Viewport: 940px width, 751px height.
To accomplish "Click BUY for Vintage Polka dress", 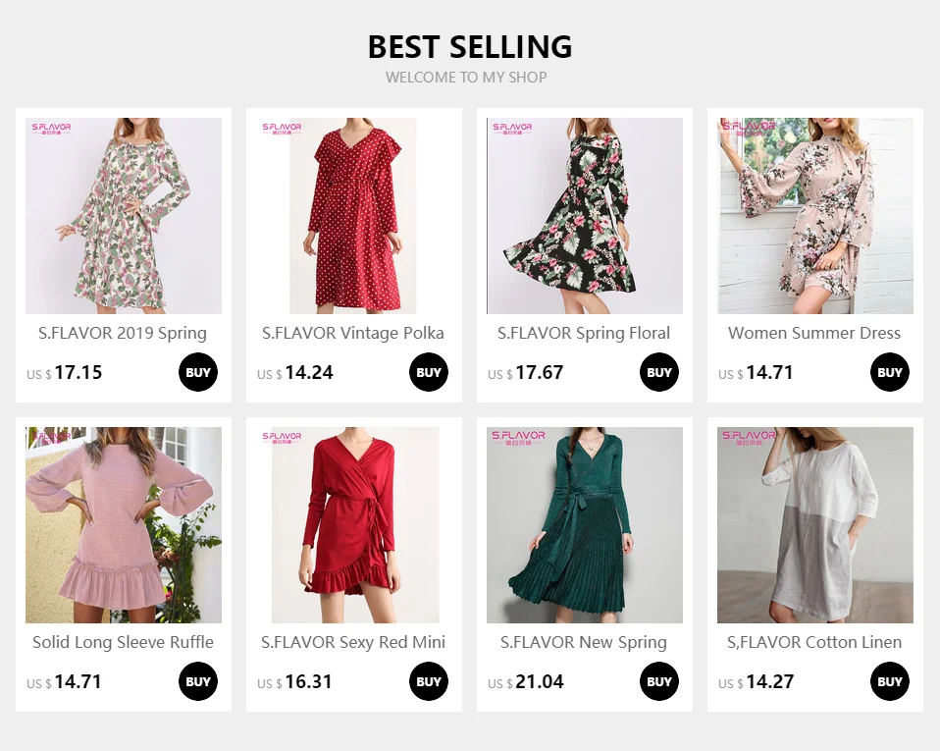I will (429, 372).
